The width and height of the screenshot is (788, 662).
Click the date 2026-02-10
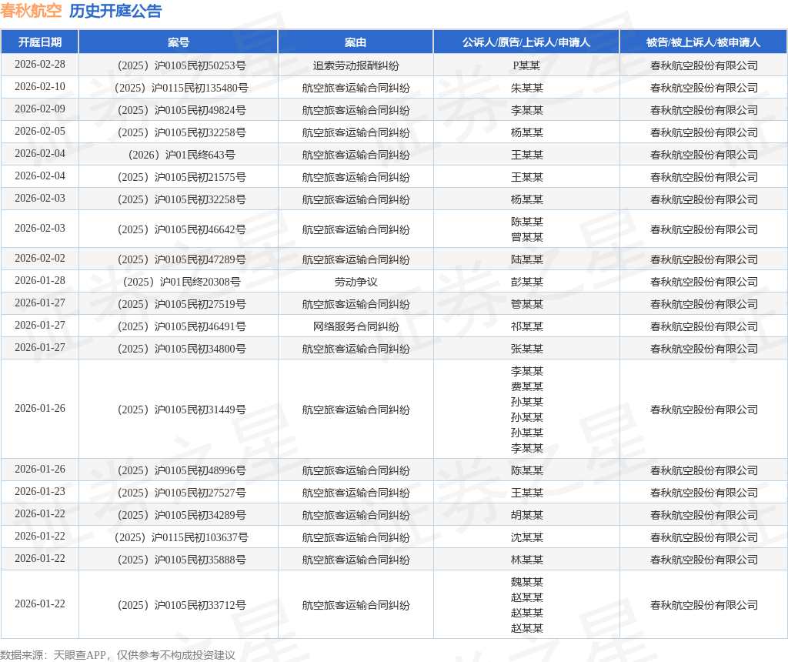tap(40, 86)
